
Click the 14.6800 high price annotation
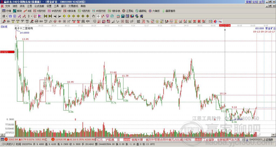point(25,33)
